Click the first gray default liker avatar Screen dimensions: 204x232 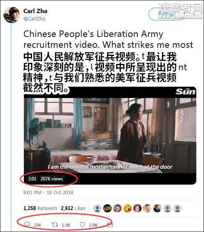click(97, 208)
